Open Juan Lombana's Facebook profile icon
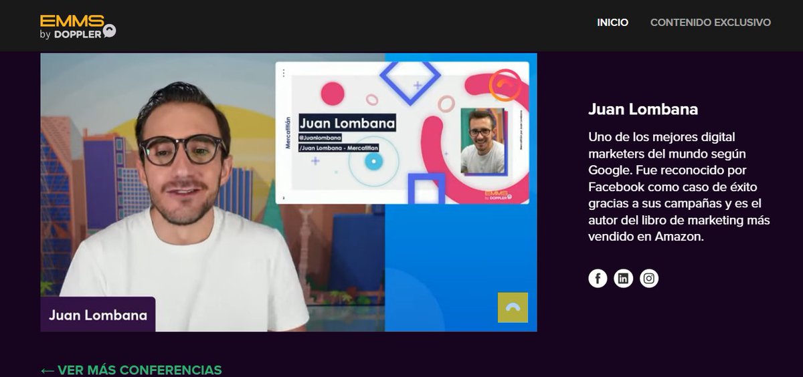 click(598, 279)
